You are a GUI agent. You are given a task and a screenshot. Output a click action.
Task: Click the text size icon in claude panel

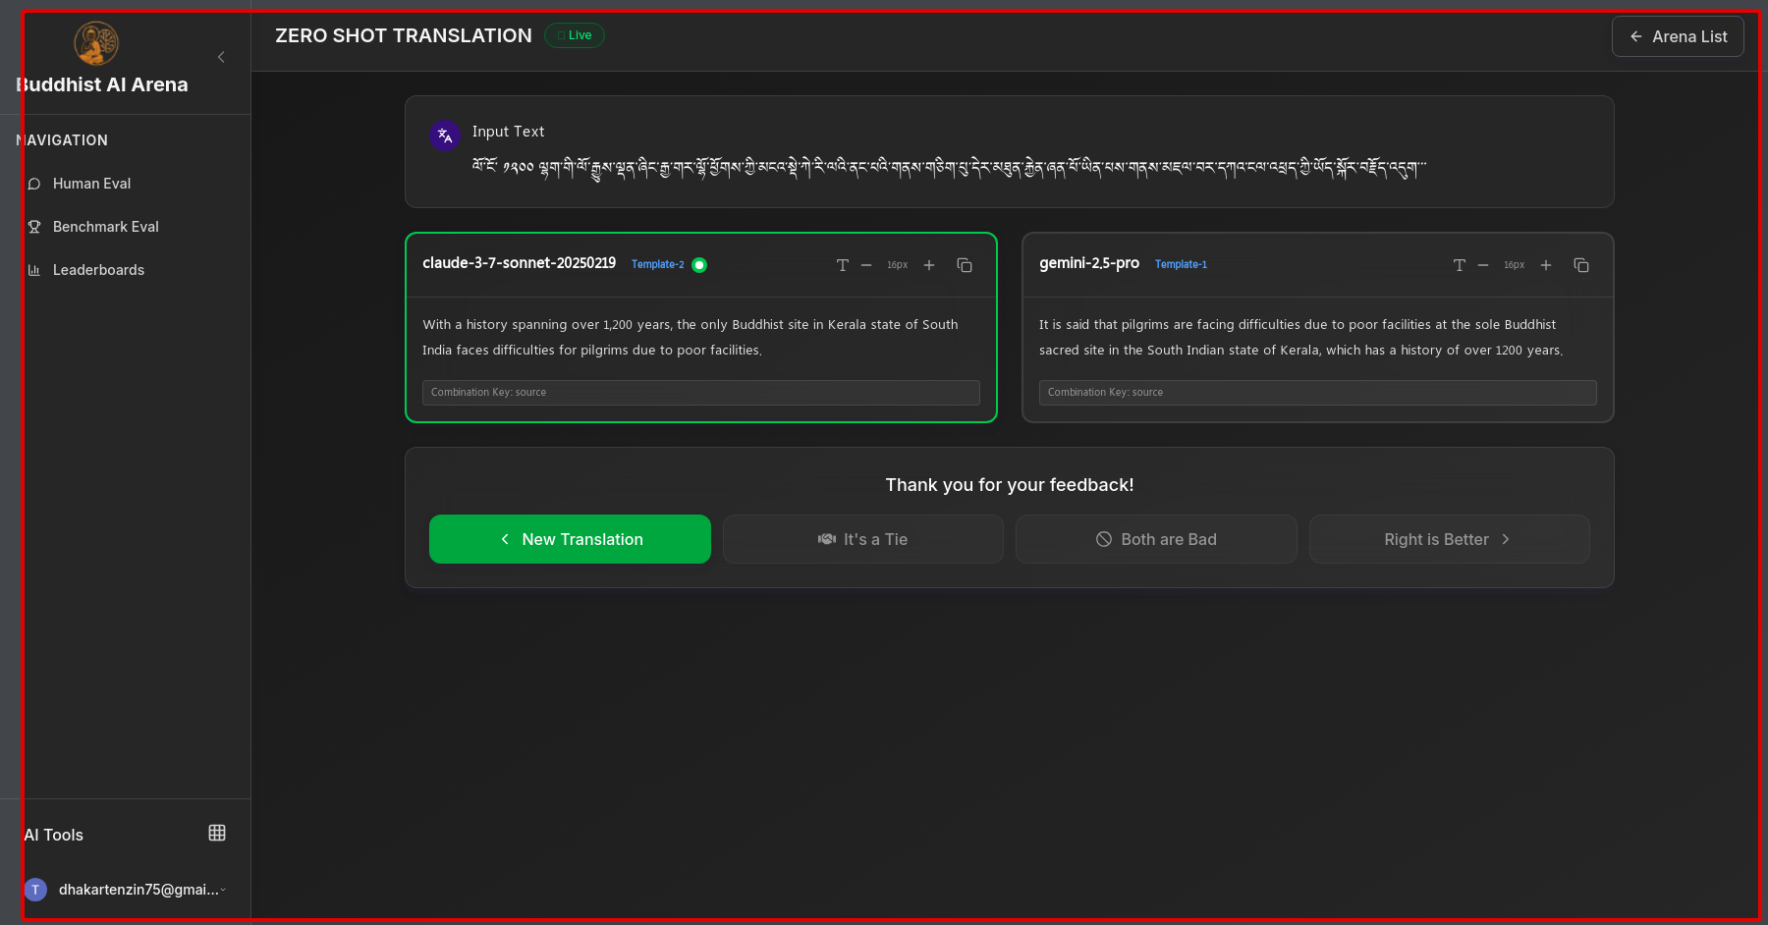[x=843, y=265]
